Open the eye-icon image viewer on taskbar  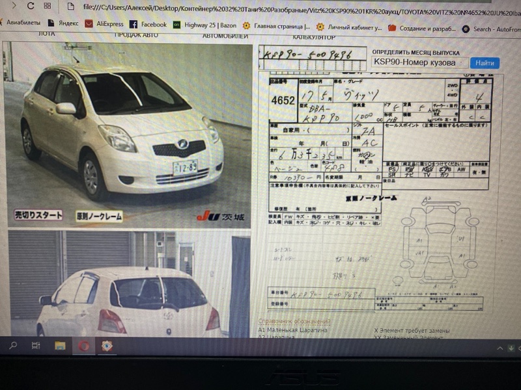tap(107, 346)
